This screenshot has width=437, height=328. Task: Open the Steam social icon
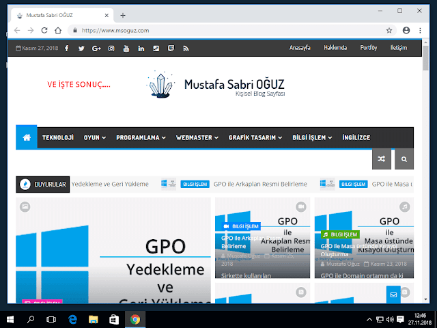pos(156,49)
